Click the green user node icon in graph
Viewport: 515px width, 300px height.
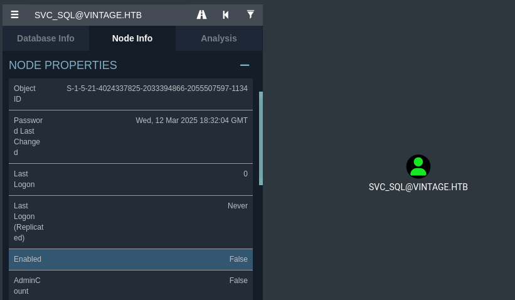[418, 166]
